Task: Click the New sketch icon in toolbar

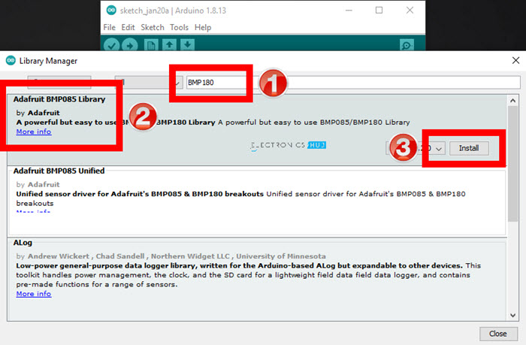Action: [x=151, y=45]
